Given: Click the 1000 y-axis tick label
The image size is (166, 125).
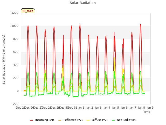Looking at the screenshot, I should pyautogui.click(x=15, y=26).
